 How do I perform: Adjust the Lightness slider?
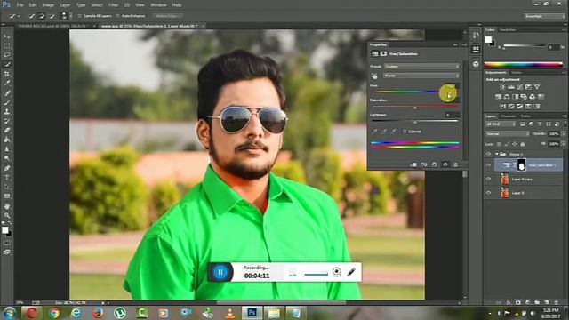415,123
